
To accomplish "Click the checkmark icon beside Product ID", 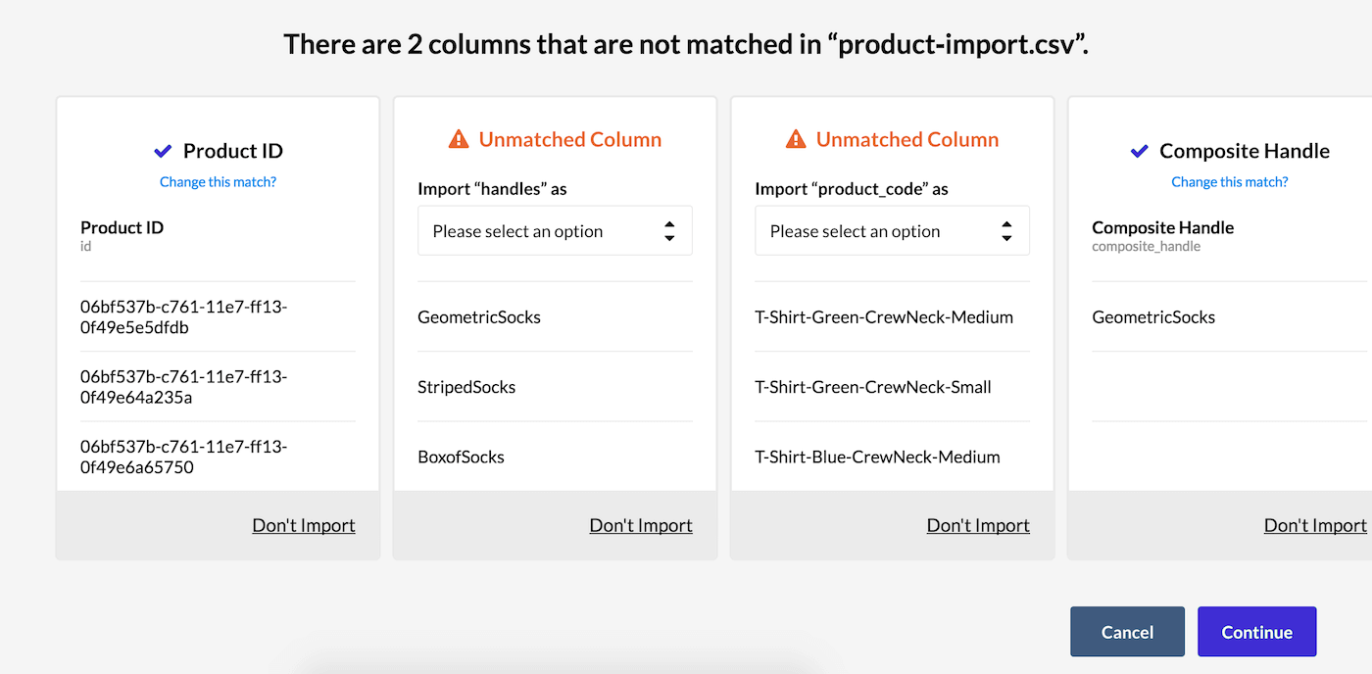I will point(162,150).
